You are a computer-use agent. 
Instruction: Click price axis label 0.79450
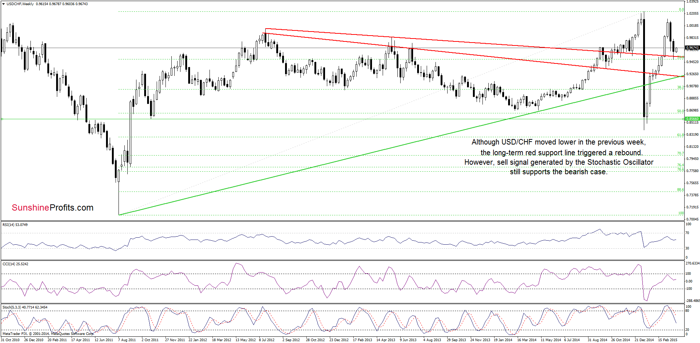pos(692,159)
